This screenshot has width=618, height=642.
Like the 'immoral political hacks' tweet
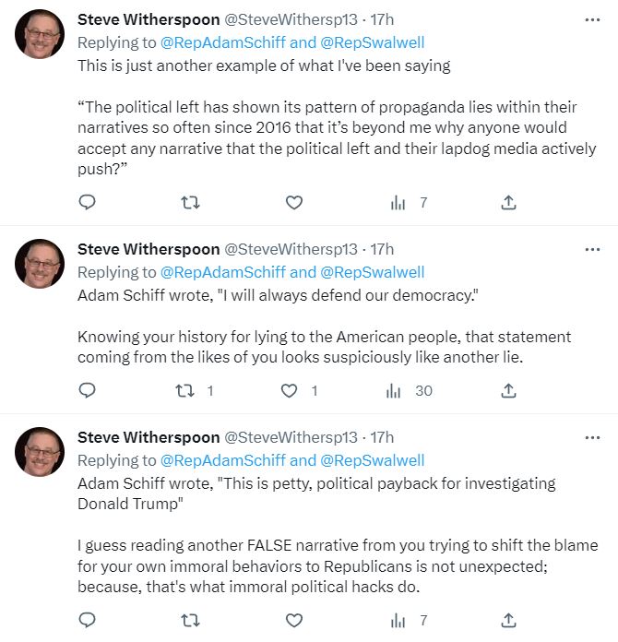click(293, 620)
